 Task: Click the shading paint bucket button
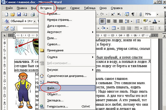(103, 28)
